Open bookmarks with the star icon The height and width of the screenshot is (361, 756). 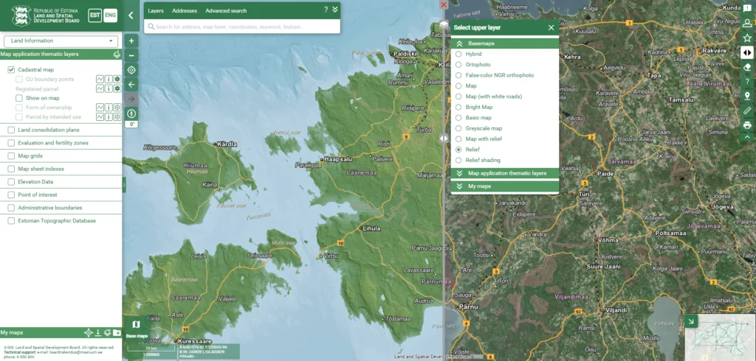[x=747, y=38]
